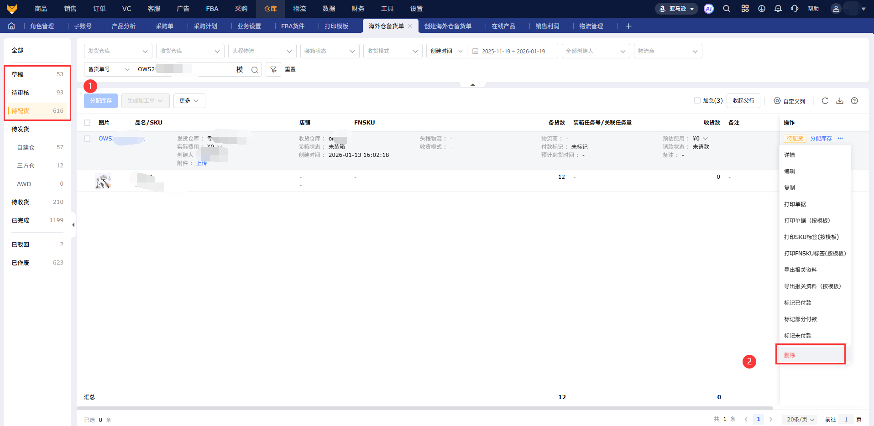Click the AI assistant icon in top bar
This screenshot has height=426, width=874.
(x=708, y=9)
